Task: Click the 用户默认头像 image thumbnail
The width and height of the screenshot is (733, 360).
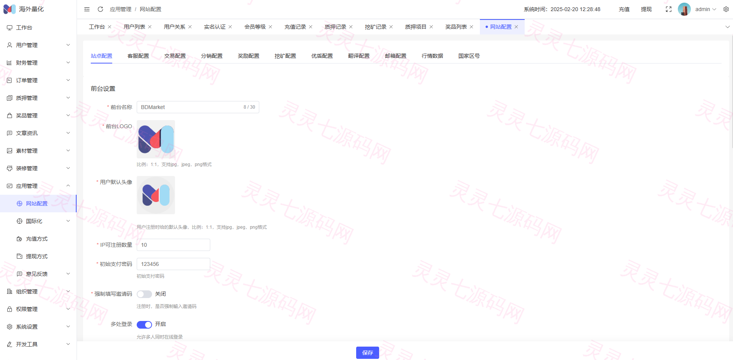Action: pos(156,195)
